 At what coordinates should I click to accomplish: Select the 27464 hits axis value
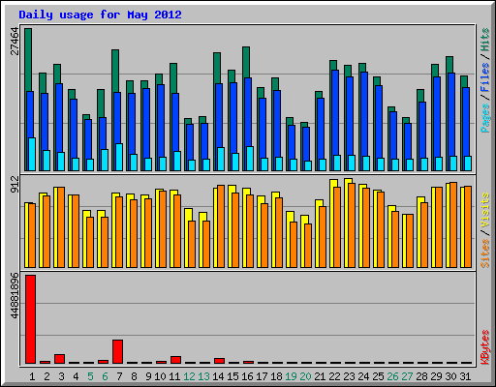pos(15,42)
